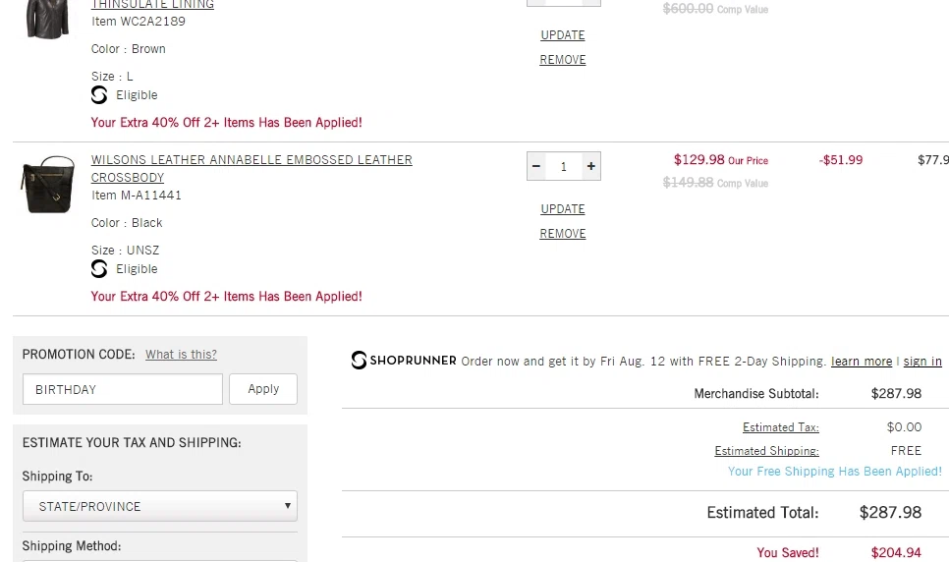This screenshot has width=949, height=562.
Task: Open Wilsons Leather Annabelle Crossbody product link
Action: click(x=251, y=168)
